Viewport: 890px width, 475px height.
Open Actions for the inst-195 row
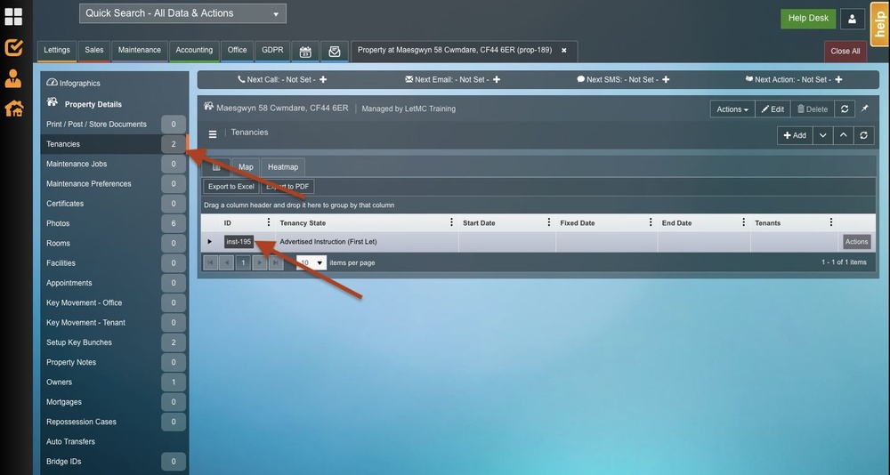pos(856,242)
